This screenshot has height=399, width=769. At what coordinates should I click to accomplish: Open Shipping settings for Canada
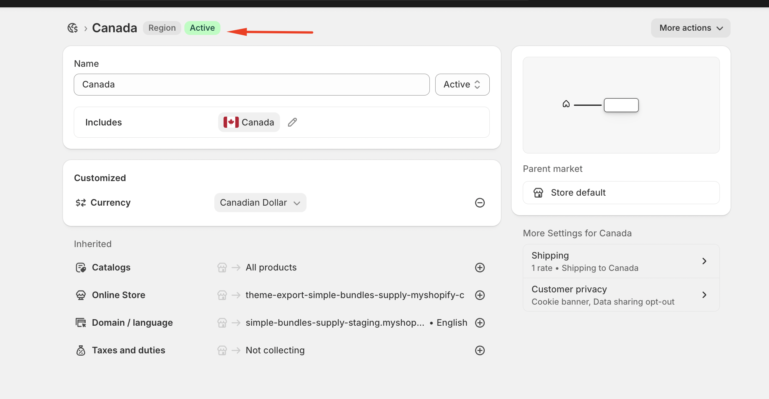(621, 261)
